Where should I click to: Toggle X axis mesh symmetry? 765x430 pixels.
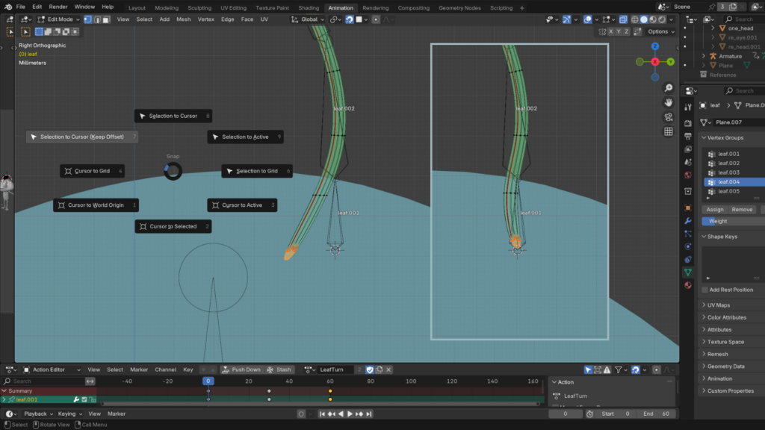click(x=611, y=31)
